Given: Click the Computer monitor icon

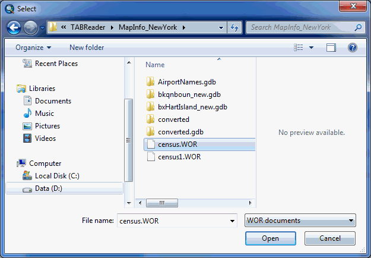Looking at the screenshot, I should [x=21, y=163].
